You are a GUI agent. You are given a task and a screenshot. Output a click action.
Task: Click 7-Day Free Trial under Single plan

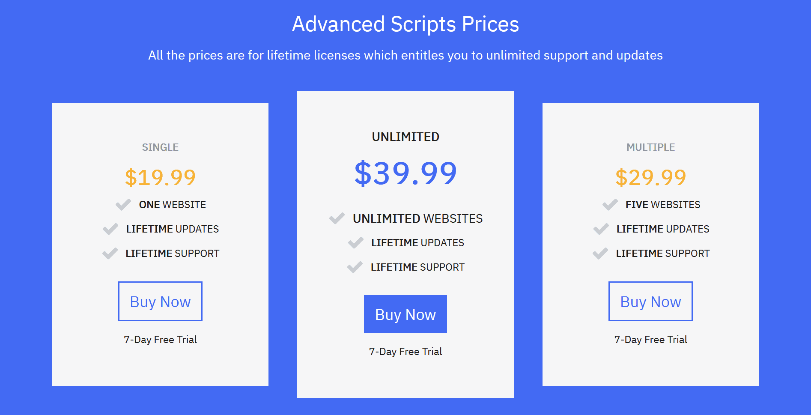[160, 340]
